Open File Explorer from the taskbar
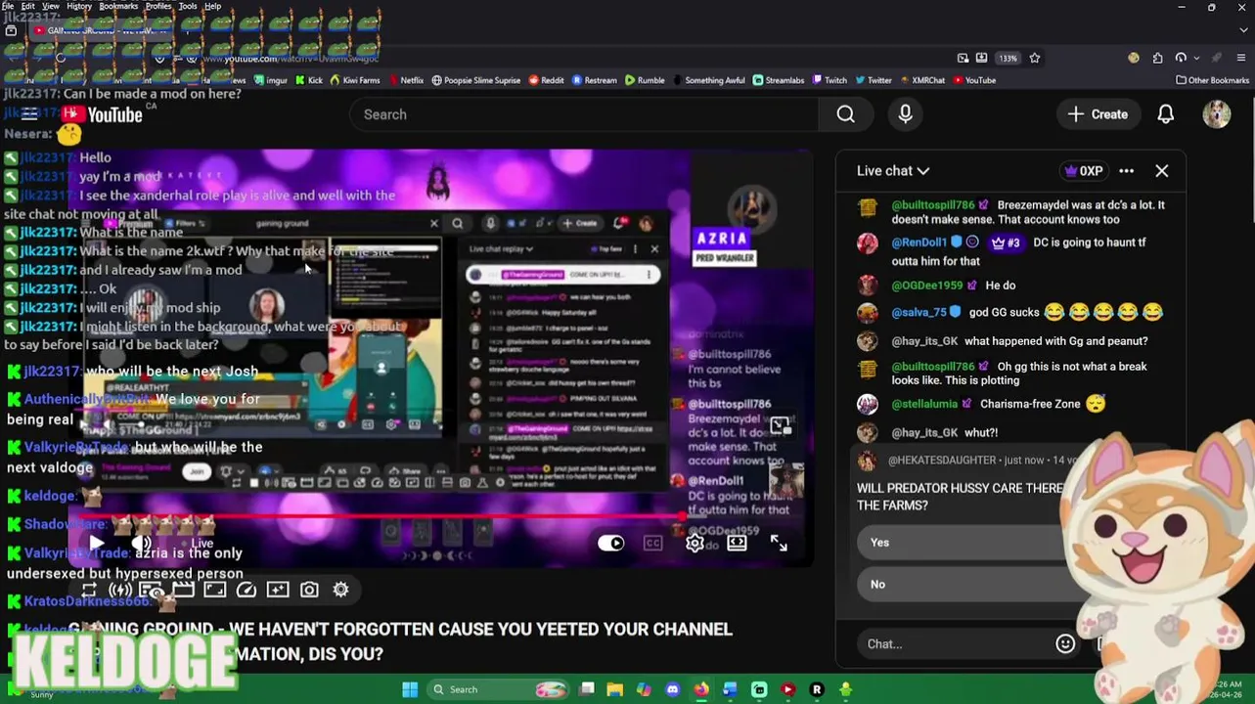The width and height of the screenshot is (1255, 704). (614, 689)
